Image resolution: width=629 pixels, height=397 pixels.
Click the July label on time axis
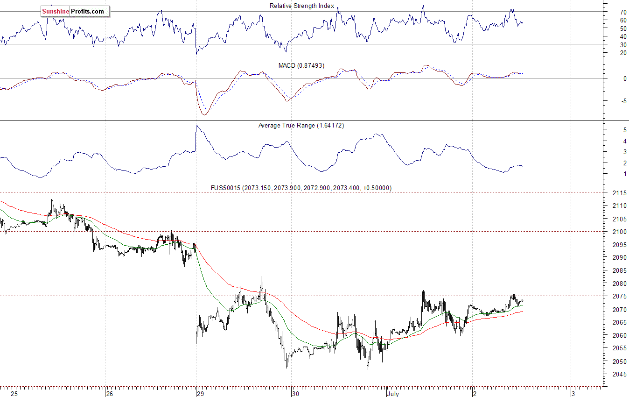[393, 393]
